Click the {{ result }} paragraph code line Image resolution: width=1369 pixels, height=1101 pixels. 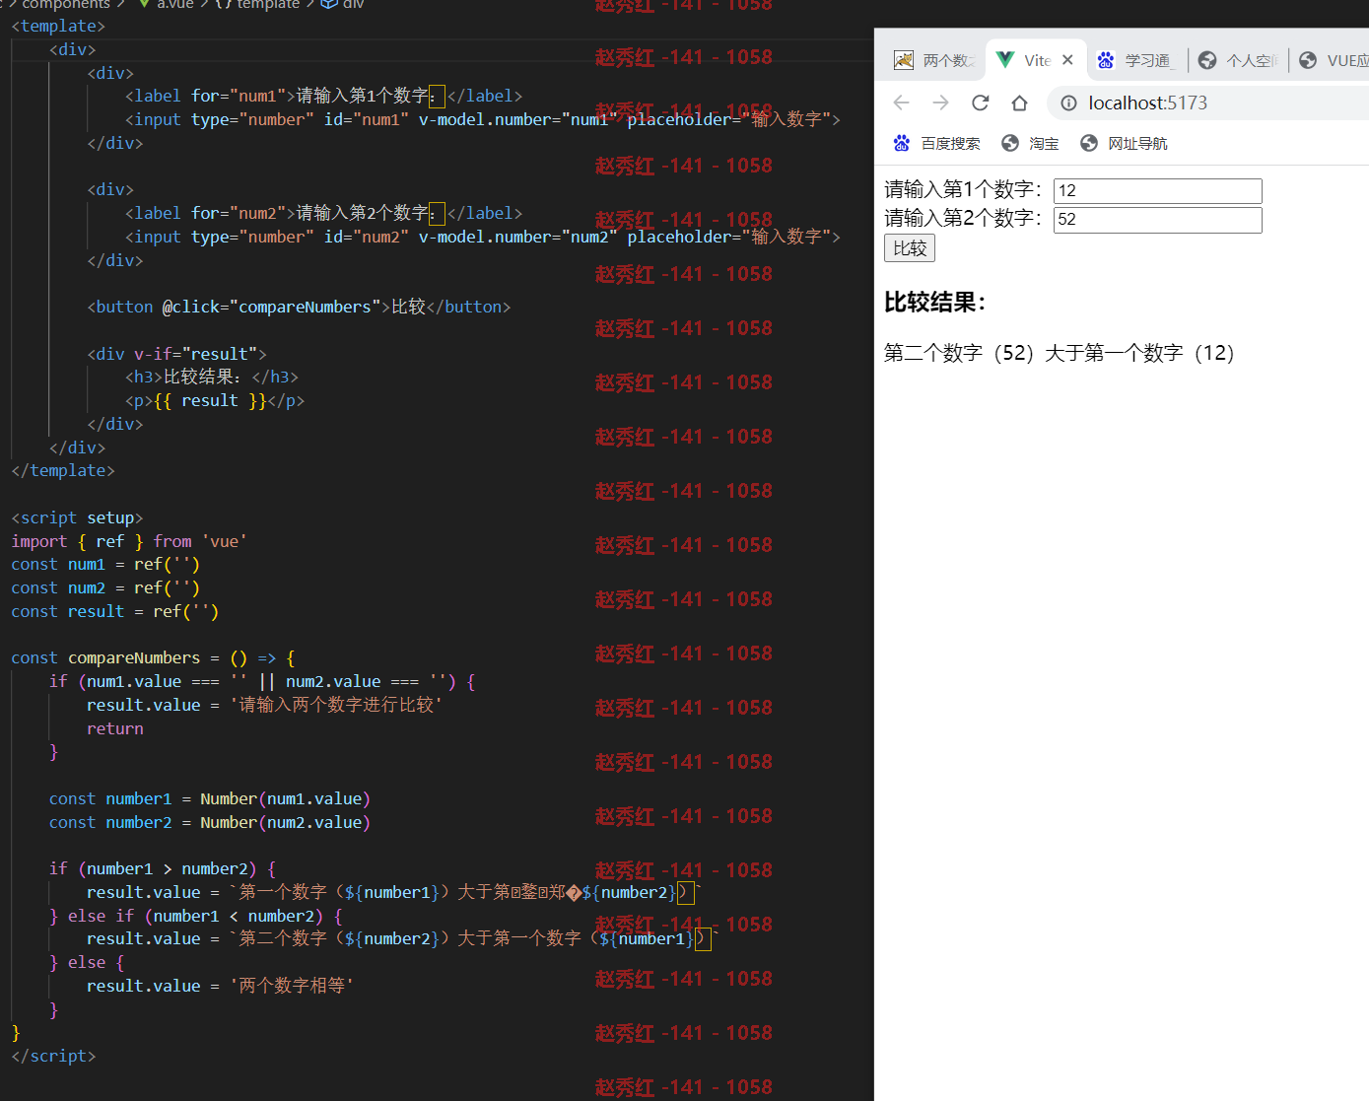pos(214,400)
